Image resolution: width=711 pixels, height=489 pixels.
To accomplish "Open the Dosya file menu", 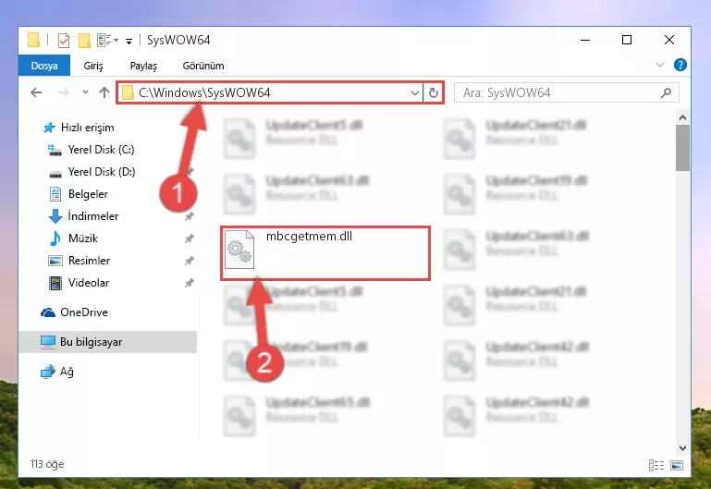I will 44,66.
